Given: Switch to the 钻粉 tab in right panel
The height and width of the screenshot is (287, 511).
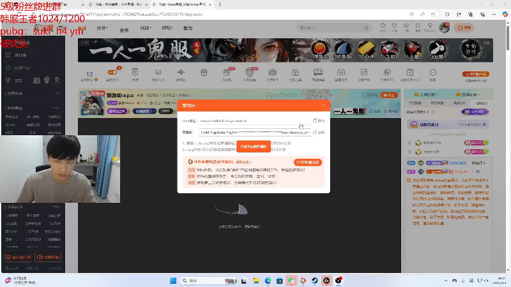Looking at the screenshot, I should pyautogui.click(x=481, y=103).
